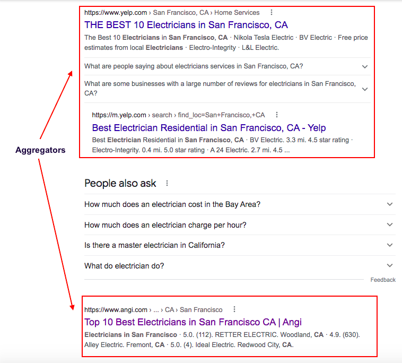The image size is (402, 363).
Task: Click the 'Aggregators' annotation label
Action: click(x=40, y=150)
